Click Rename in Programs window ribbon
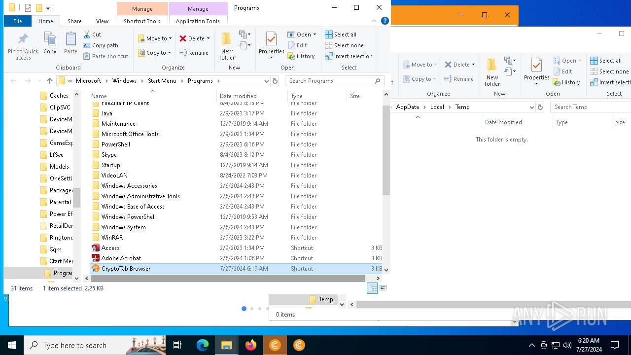Screen dimensions: 631x355 (193, 53)
